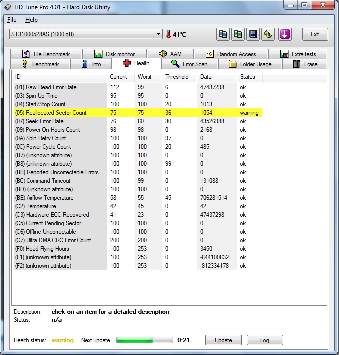The height and width of the screenshot is (355, 339).
Task: Select the Reallocated Sector Count row
Action: [138, 113]
